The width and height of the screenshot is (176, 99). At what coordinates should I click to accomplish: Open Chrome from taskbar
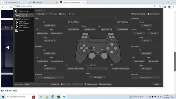(53, 97)
